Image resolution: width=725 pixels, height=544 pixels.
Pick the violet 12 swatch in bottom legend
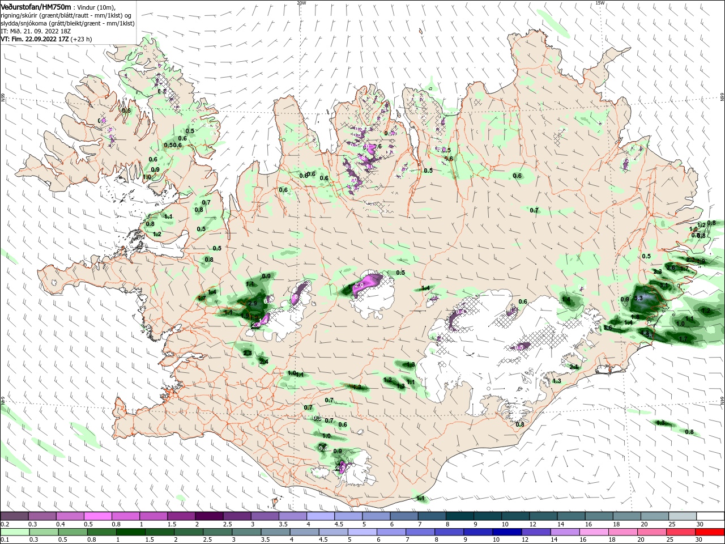tap(536, 532)
